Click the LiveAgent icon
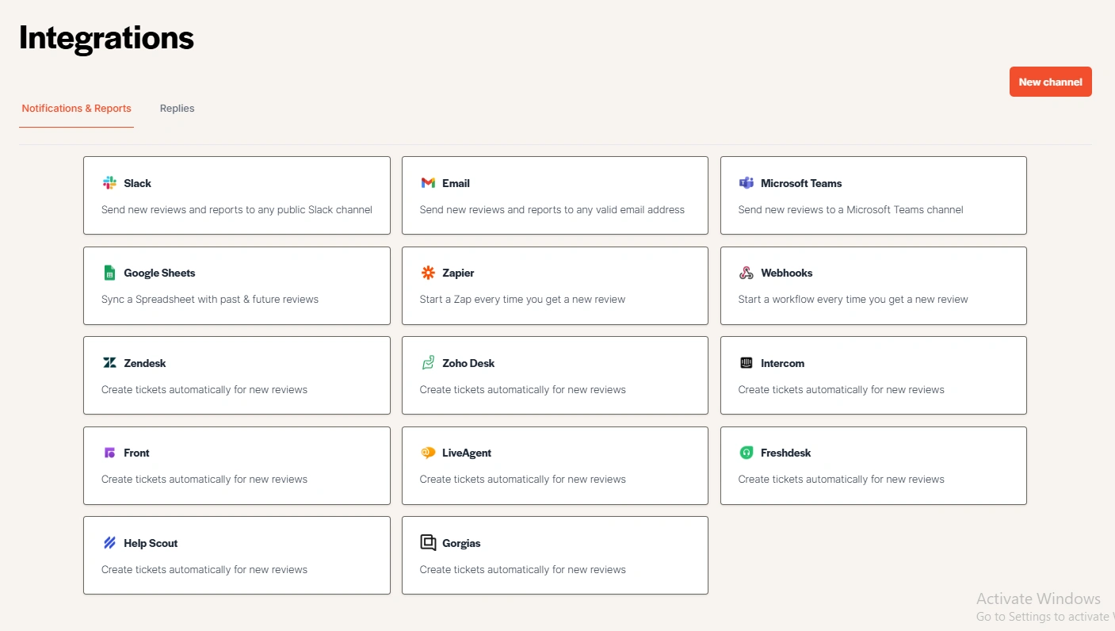 point(427,453)
